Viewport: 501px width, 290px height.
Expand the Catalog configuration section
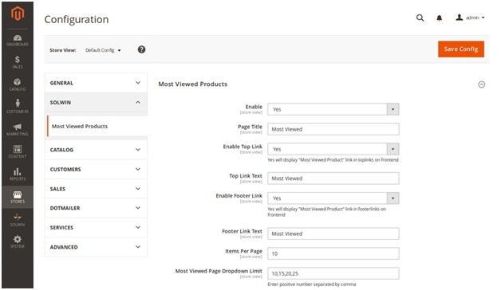(x=96, y=150)
